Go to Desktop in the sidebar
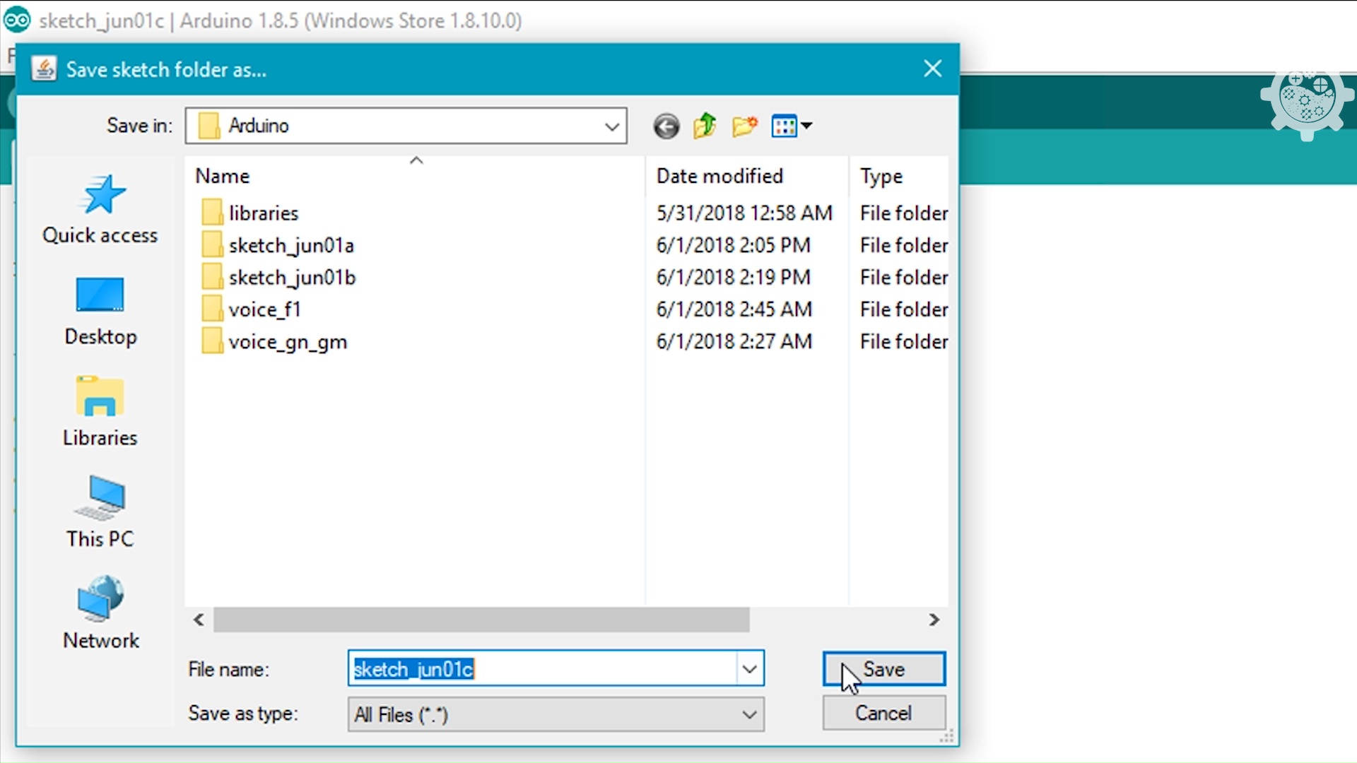This screenshot has width=1357, height=763. tap(100, 311)
